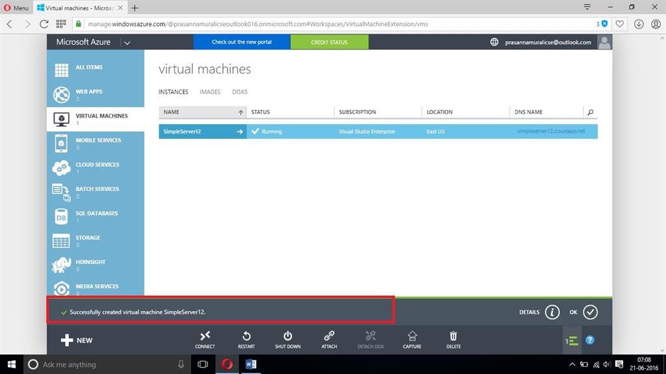666x374 pixels.
Task: Expand the Microsoft Azure dropdown chevron
Action: pos(127,42)
